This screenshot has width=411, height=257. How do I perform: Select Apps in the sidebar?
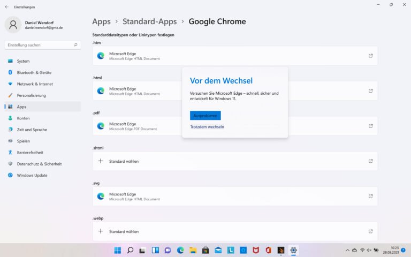[43, 107]
